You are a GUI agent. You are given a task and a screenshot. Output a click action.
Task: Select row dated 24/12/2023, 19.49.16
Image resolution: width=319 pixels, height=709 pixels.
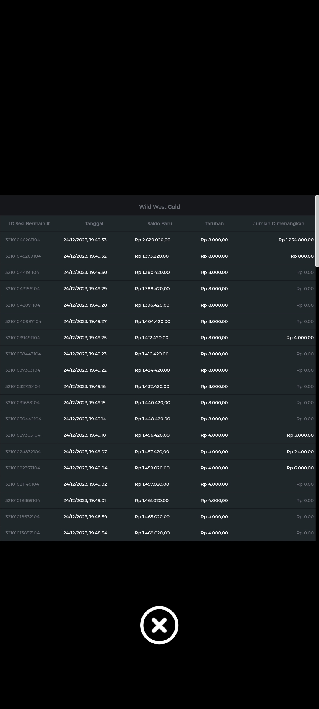coord(158,386)
